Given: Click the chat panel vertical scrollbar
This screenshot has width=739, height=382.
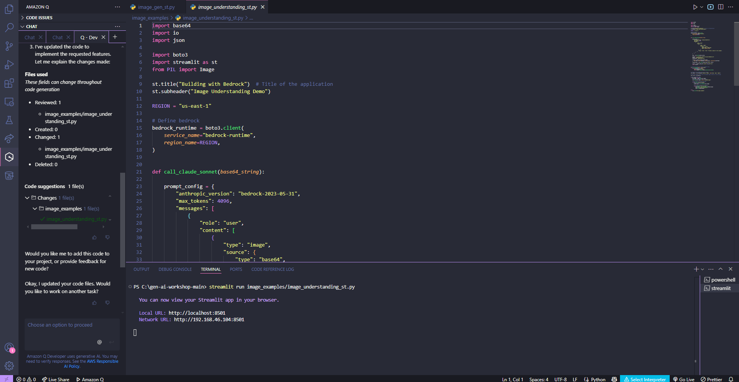Looking at the screenshot, I should (x=123, y=220).
